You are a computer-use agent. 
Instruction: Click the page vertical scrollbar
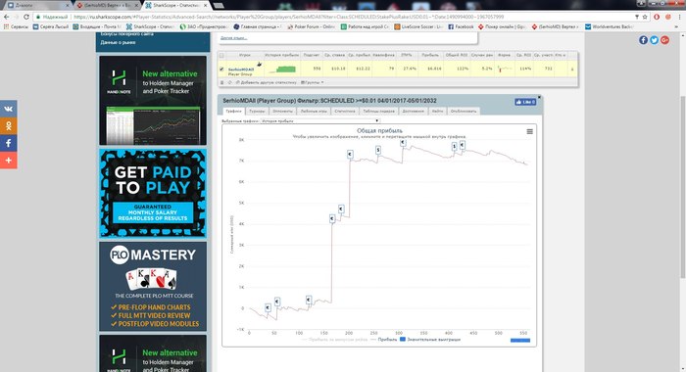pos(682,186)
